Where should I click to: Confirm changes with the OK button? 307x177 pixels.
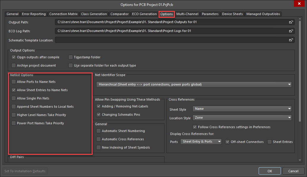tap(269, 171)
